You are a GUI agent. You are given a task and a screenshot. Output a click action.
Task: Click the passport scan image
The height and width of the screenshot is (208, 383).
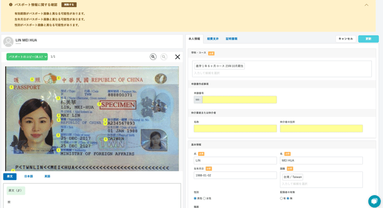pyautogui.click(x=92, y=118)
